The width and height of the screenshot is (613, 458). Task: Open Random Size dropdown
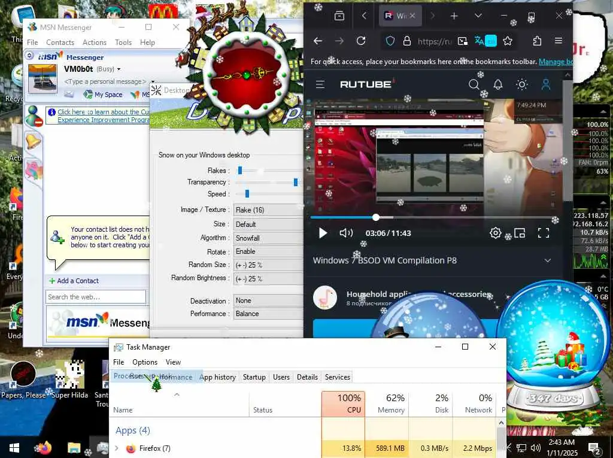[269, 265]
